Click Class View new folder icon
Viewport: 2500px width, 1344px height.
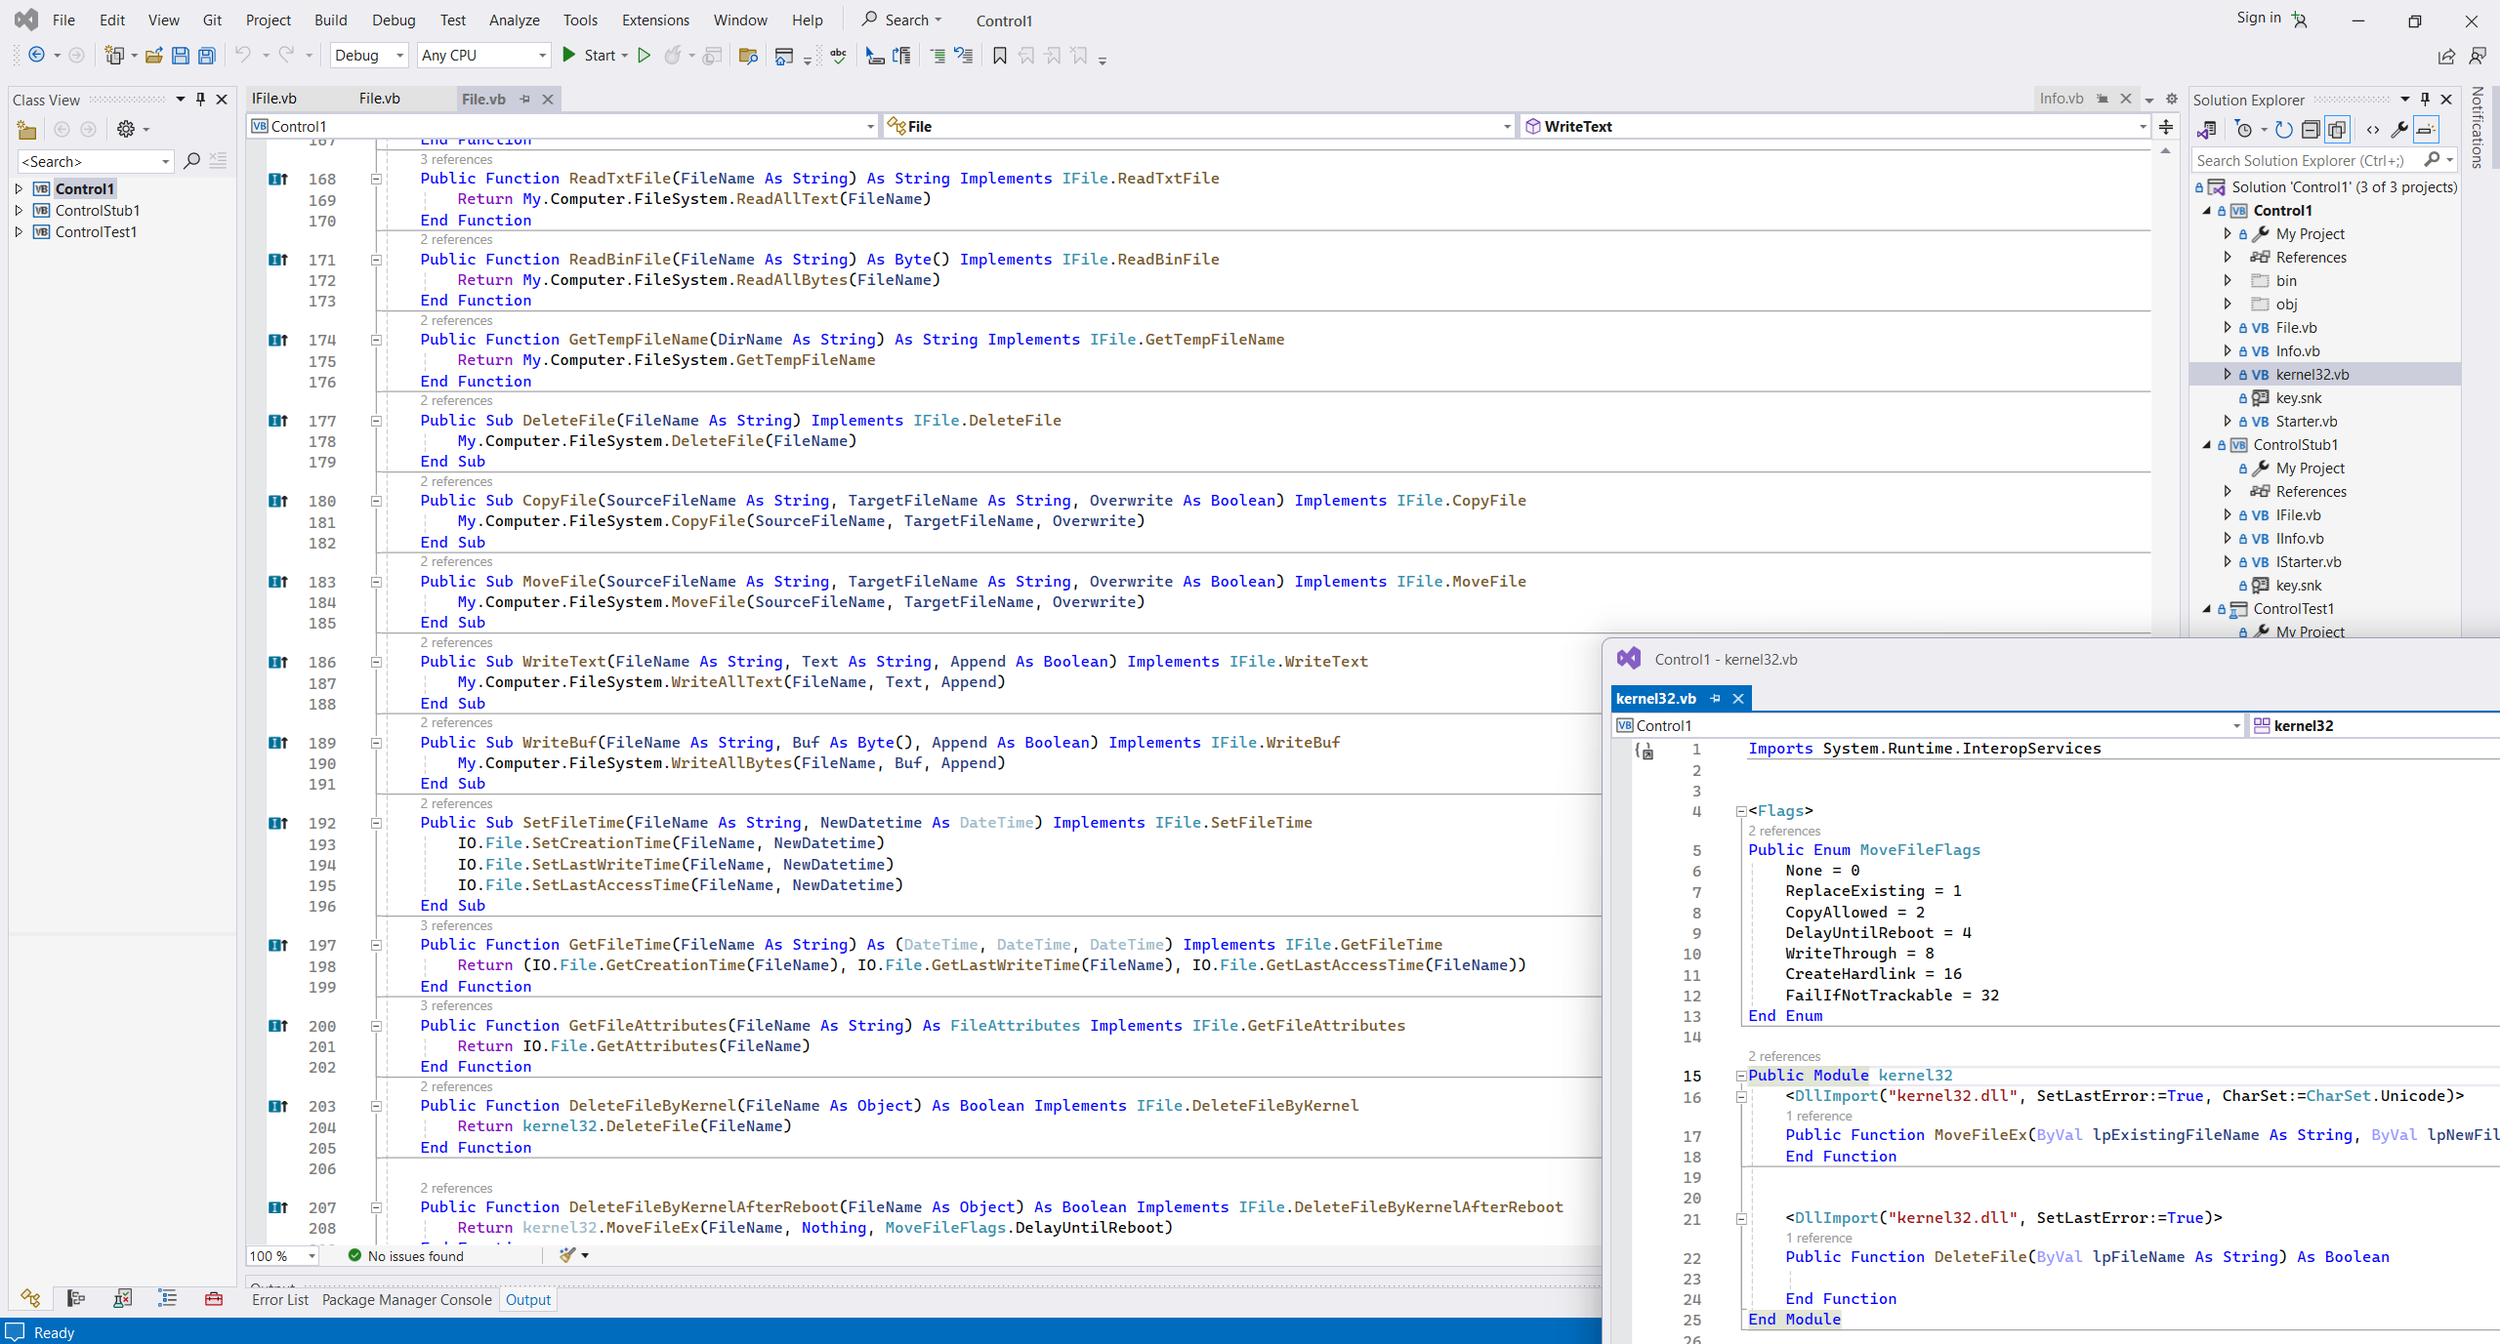click(x=26, y=130)
